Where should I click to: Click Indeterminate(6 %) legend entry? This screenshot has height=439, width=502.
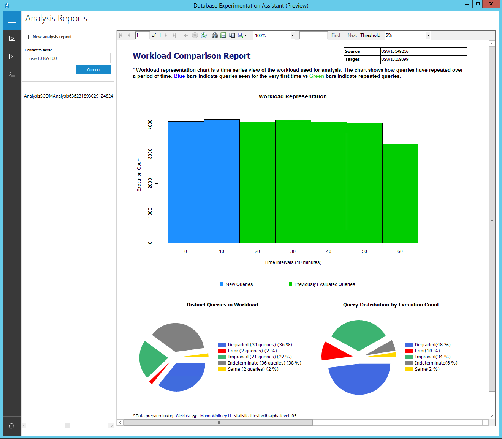tap(431, 363)
